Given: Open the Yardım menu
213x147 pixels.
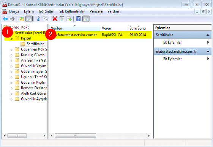Looking at the screenshot, I should (x=113, y=11).
